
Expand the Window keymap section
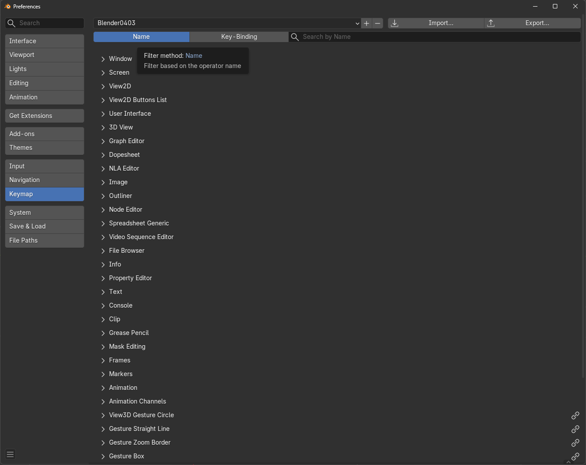[103, 59]
